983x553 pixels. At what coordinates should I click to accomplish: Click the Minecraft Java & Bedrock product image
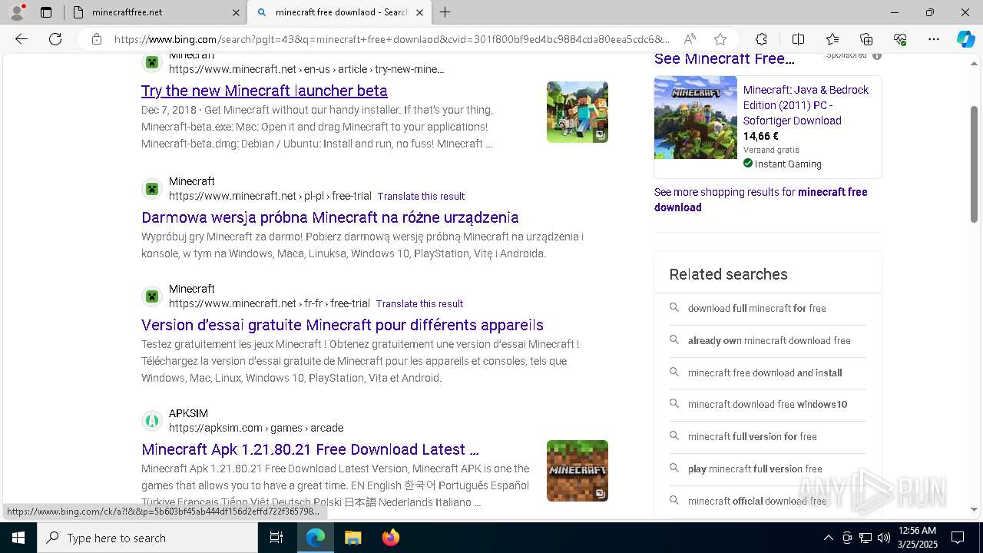[x=696, y=118]
